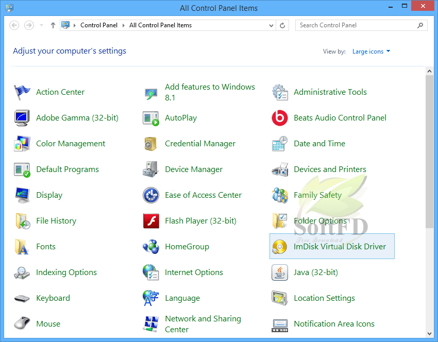Focus the Search Control Panel field

(x=361, y=25)
